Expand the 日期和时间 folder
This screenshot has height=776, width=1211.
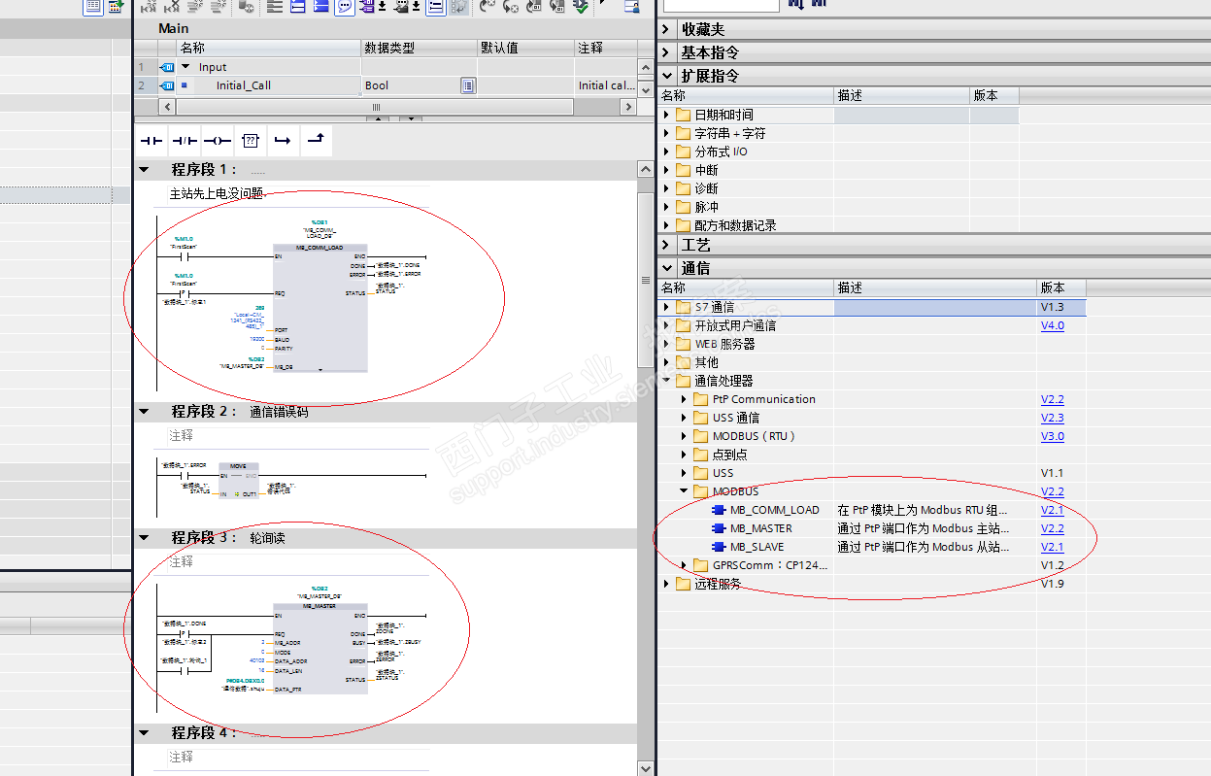point(667,115)
